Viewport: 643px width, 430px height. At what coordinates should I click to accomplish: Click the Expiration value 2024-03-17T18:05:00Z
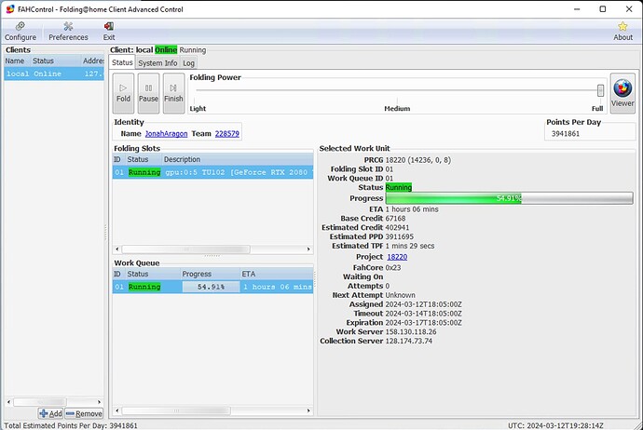(424, 323)
